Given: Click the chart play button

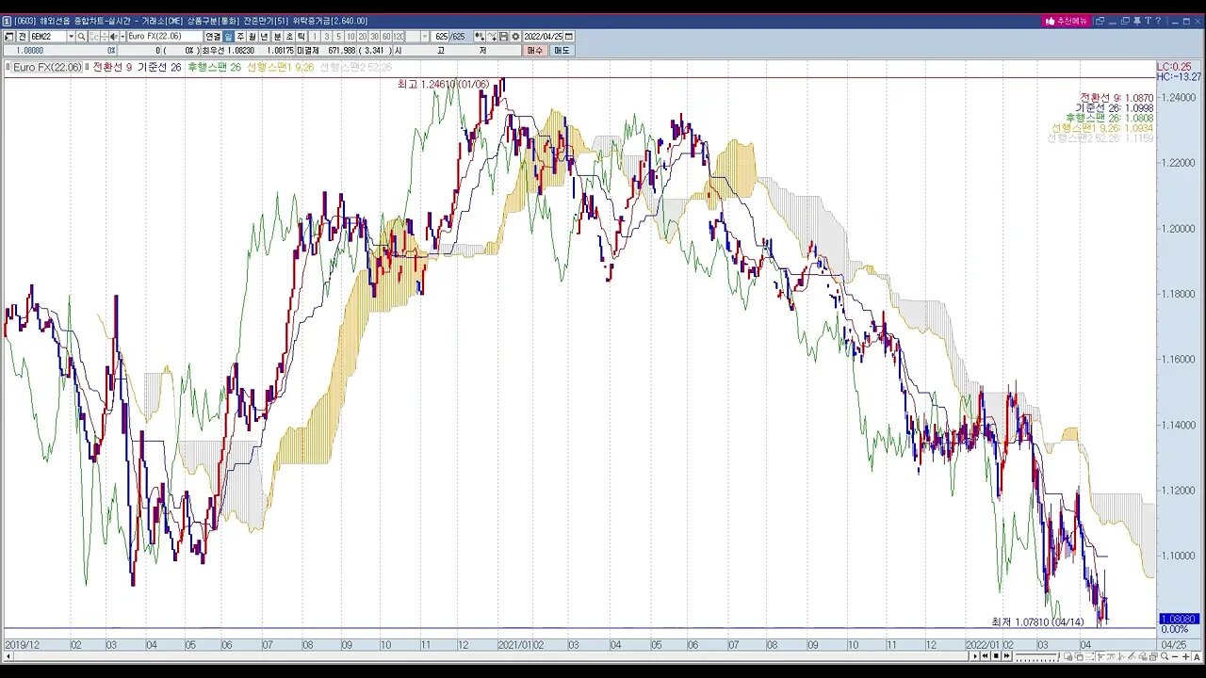Looking at the screenshot, I should click(975, 656).
